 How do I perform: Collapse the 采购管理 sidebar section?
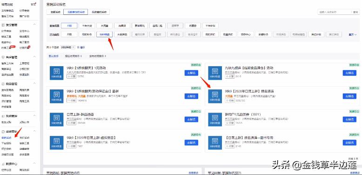click(x=34, y=116)
